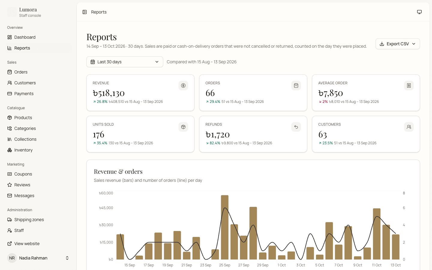Viewport: 432px width, 270px height.
Task: Expand the Nadia Rahman account switcher
Action: pyautogui.click(x=38, y=258)
